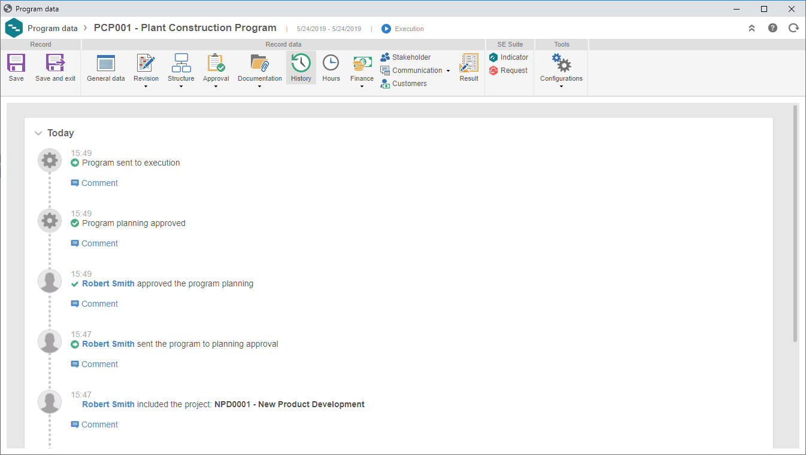Select the Stakeholder option
Screen dimensions: 806x455
click(x=405, y=57)
